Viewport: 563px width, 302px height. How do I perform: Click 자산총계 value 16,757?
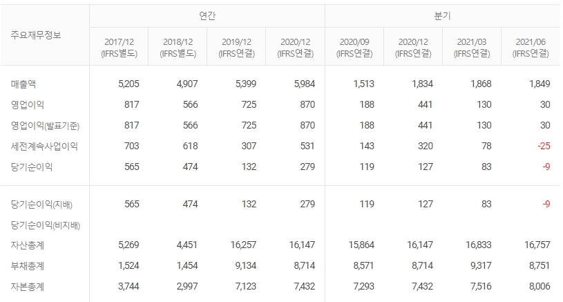click(537, 245)
